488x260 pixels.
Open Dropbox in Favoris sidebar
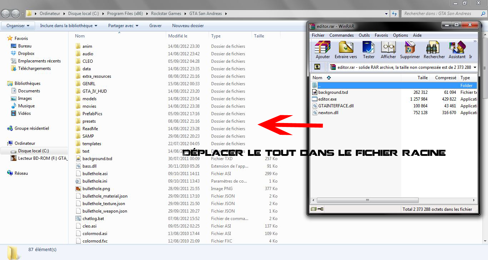26,53
